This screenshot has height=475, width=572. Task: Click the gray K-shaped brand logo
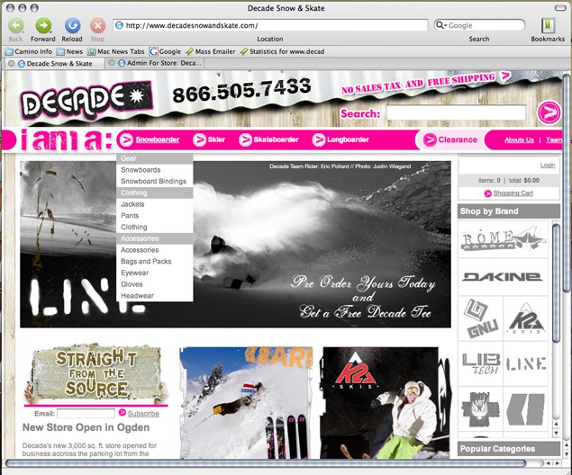525,409
